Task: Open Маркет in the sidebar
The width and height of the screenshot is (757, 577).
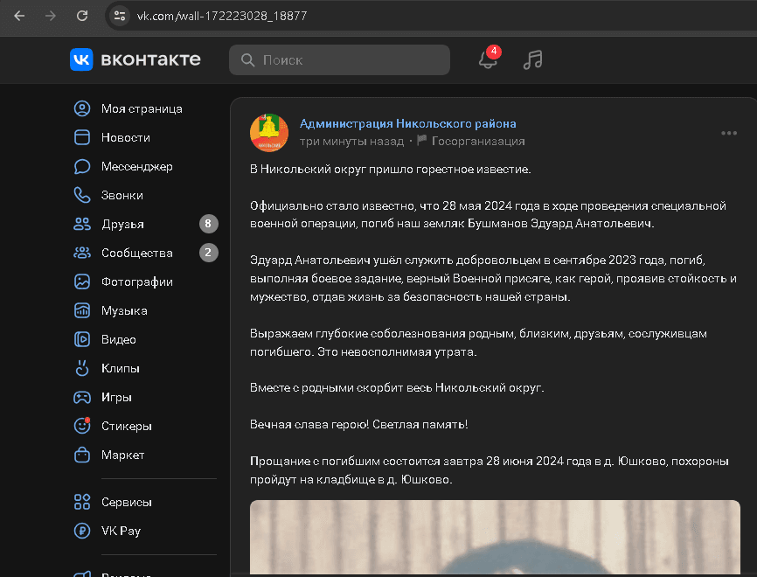Action: (x=123, y=455)
